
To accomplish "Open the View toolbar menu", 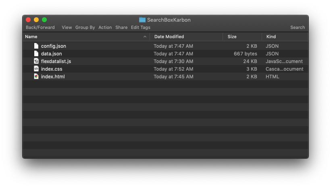I will coord(67,27).
